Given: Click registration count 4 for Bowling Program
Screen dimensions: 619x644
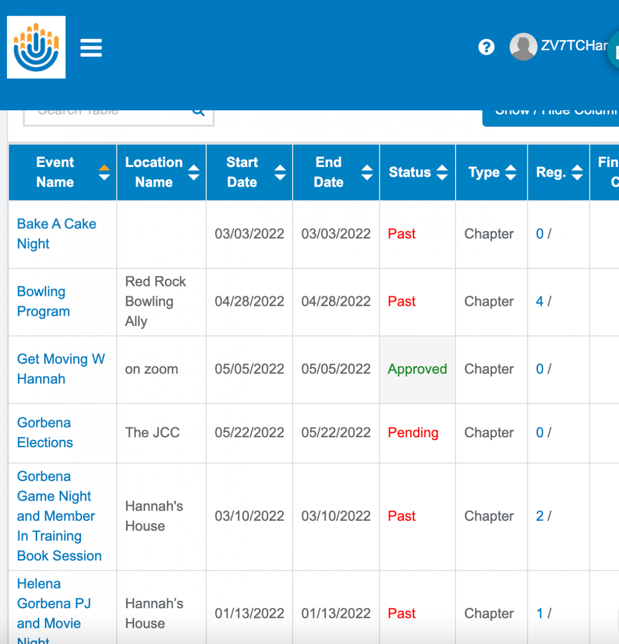Looking at the screenshot, I should click(x=540, y=301).
